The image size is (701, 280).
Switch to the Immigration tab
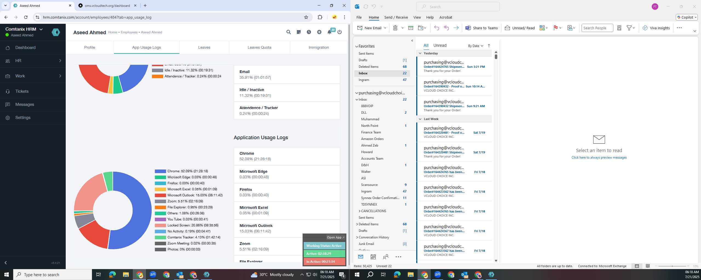[x=318, y=47]
